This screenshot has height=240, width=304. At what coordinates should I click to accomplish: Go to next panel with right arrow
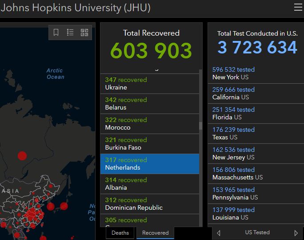point(296,233)
